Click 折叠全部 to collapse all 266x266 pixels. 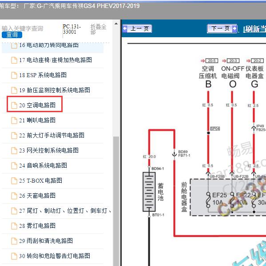point(98,29)
